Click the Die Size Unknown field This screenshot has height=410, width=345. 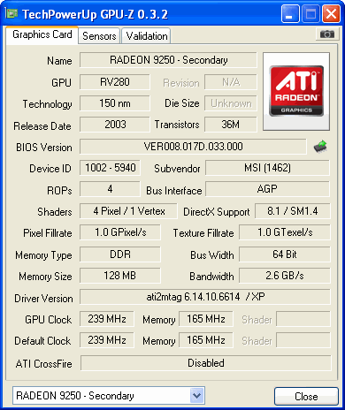coord(231,103)
